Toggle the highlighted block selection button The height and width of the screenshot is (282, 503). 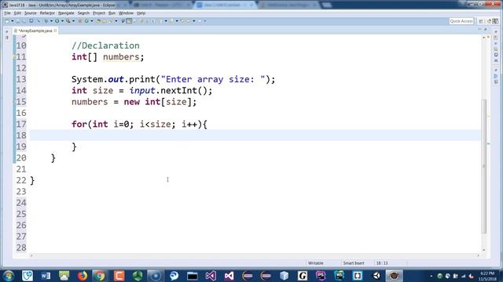pos(129,21)
